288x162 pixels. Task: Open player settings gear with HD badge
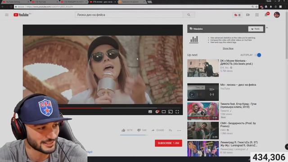point(157,112)
